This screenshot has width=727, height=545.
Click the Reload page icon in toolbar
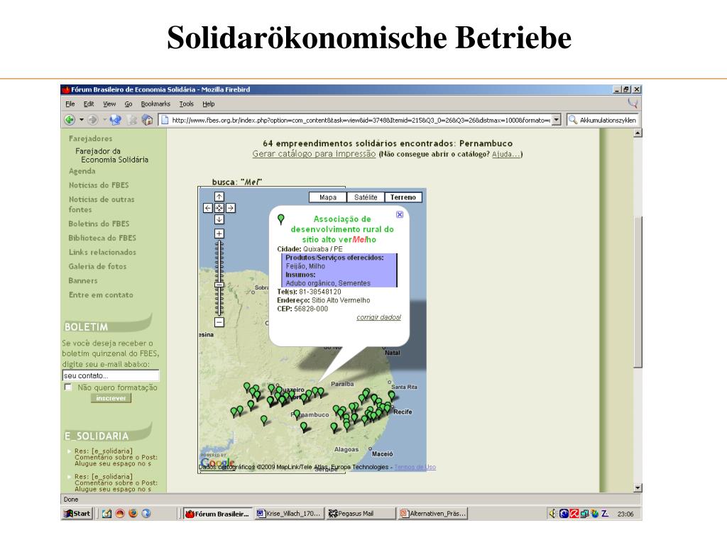click(x=116, y=120)
